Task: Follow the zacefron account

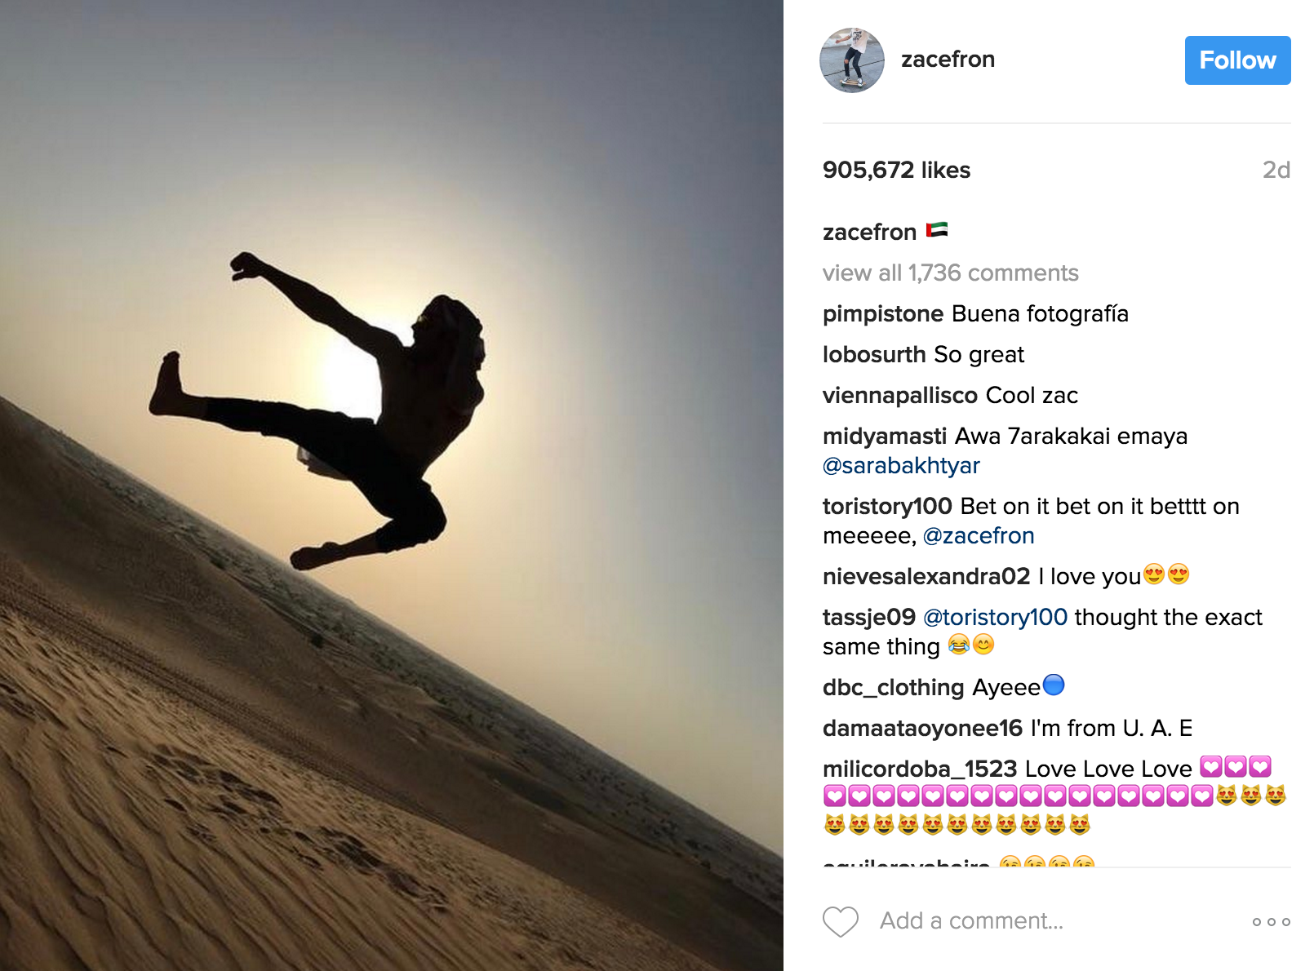Action: [1237, 60]
